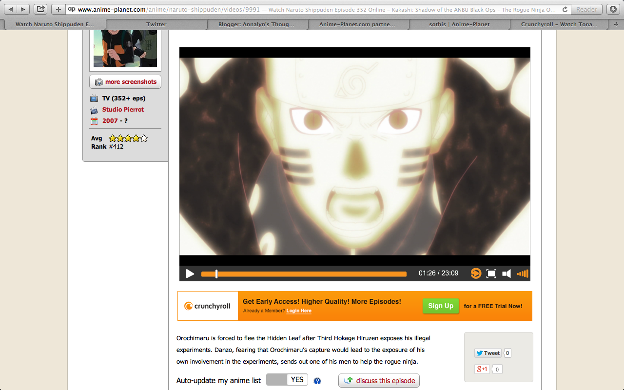Mute the video player sound
This screenshot has height=390, width=624.
(507, 273)
